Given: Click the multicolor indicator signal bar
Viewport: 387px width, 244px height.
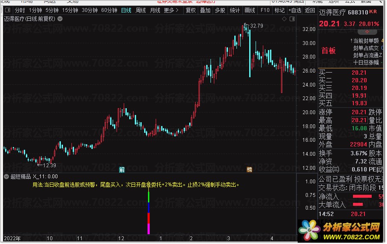Looking at the screenshot, I should click(148, 213).
